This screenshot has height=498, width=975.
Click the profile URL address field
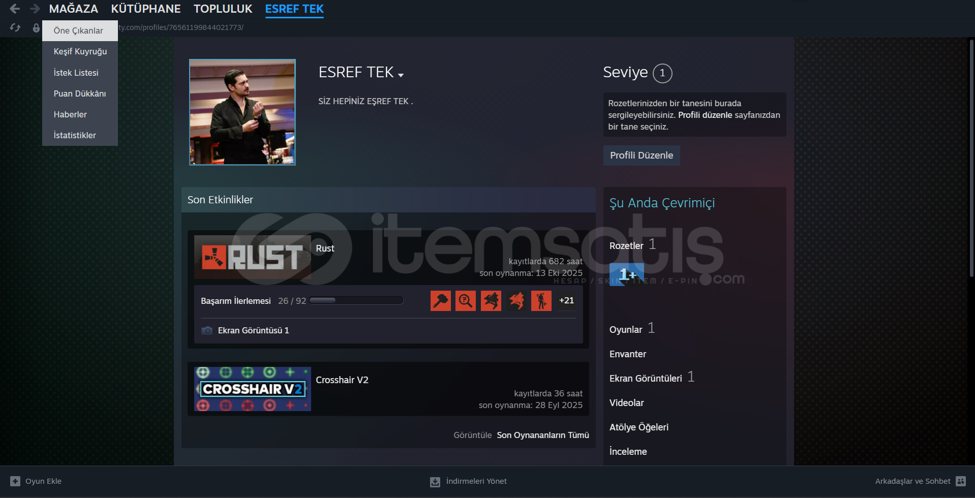(181, 27)
